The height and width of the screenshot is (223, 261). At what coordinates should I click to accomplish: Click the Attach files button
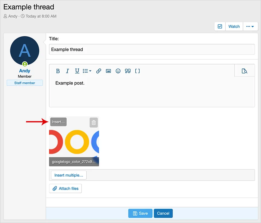65,189
